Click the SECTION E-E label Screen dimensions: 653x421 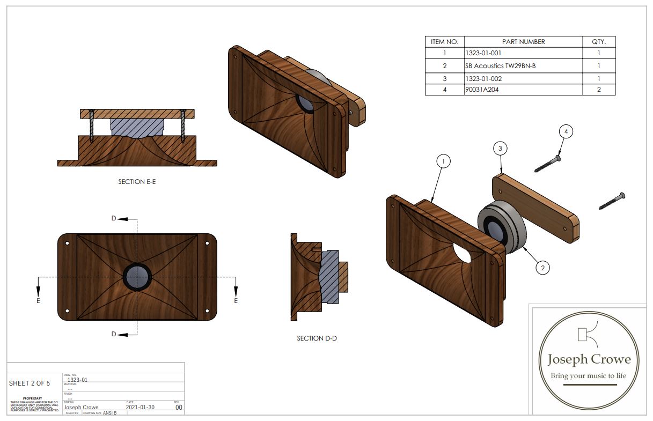click(x=137, y=182)
